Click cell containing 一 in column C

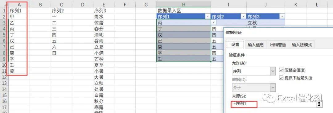click(x=61, y=17)
